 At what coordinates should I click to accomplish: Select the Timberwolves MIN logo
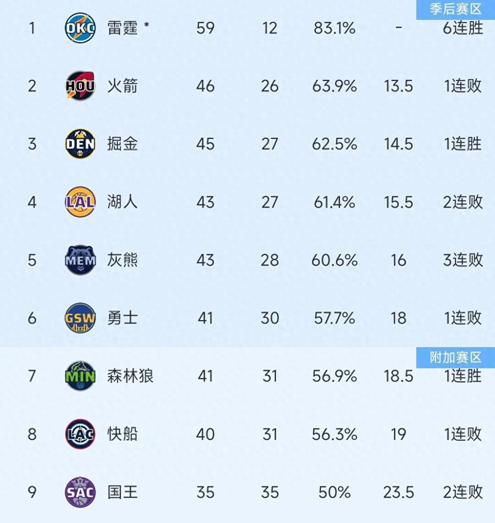[80, 376]
